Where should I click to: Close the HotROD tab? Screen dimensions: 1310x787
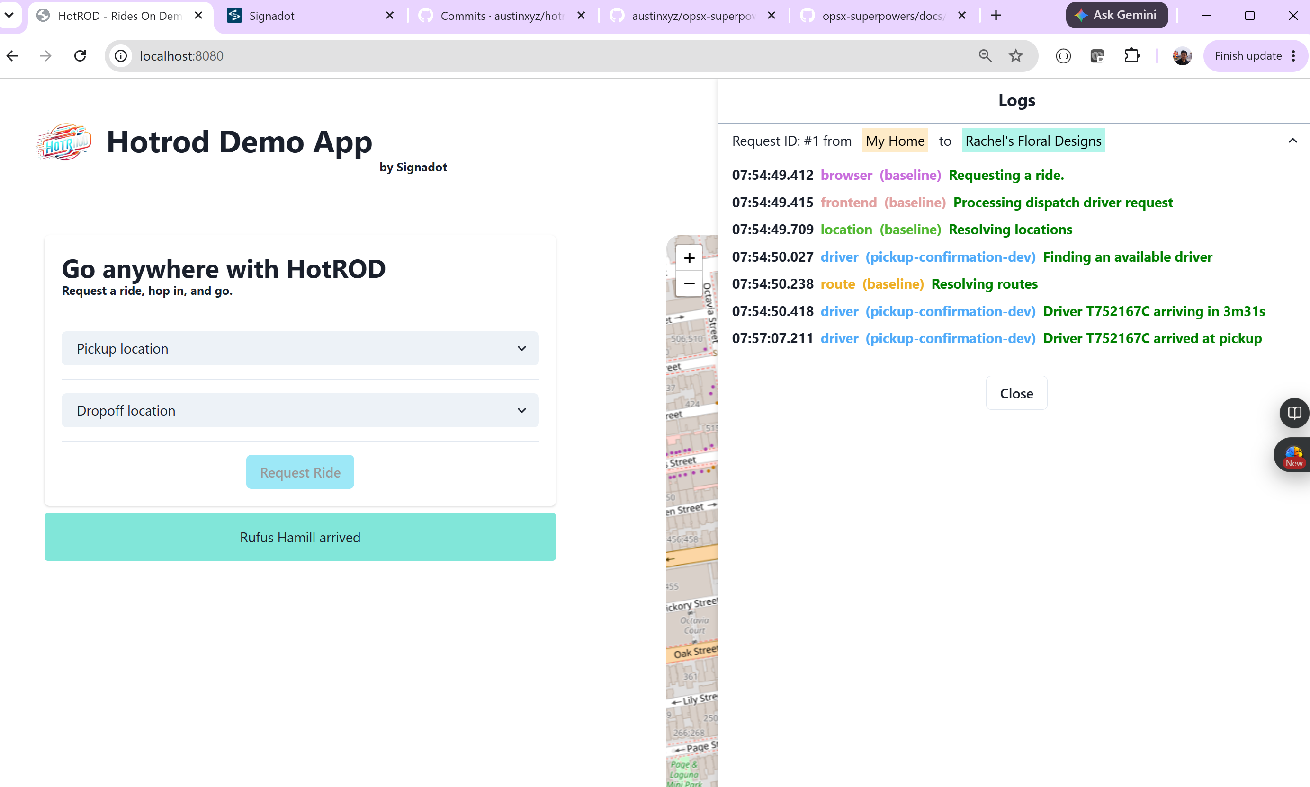[198, 15]
